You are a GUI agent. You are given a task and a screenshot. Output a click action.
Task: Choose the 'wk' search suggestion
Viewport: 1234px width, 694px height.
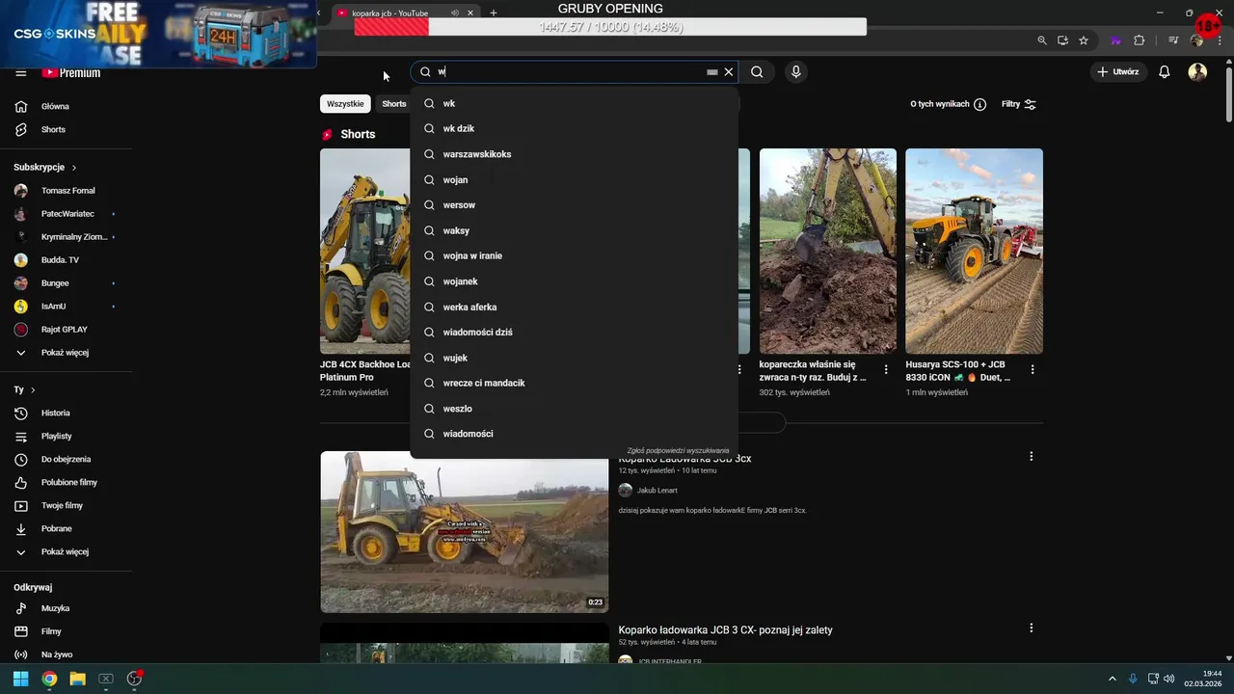(x=574, y=103)
